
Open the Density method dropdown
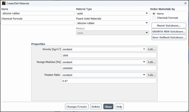pos(104,49)
